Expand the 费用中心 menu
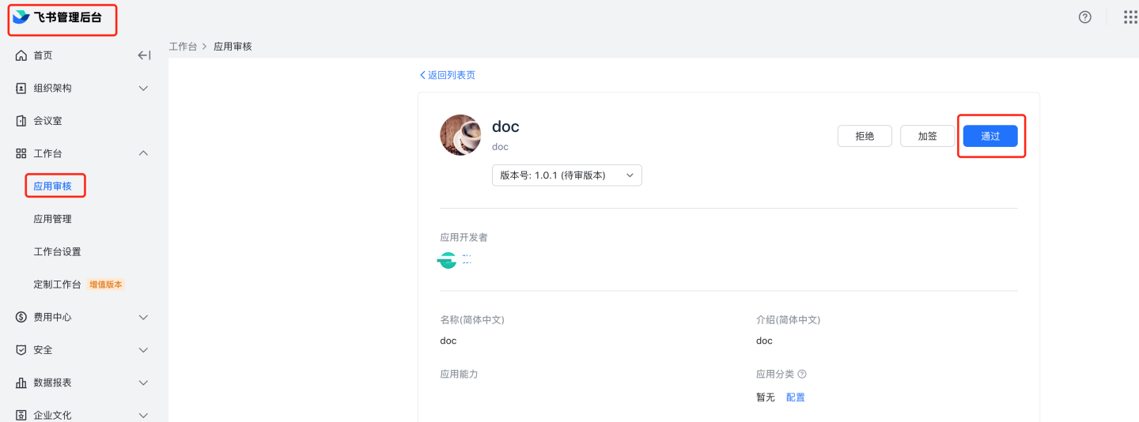The width and height of the screenshot is (1139, 422). 143,317
